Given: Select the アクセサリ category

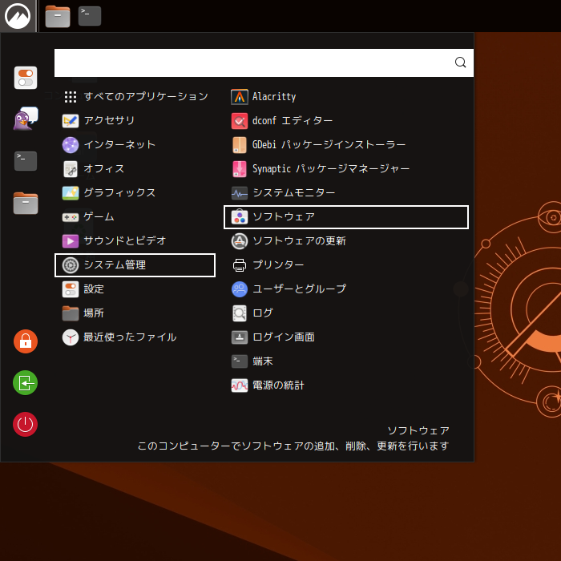Looking at the screenshot, I should pyautogui.click(x=135, y=121).
